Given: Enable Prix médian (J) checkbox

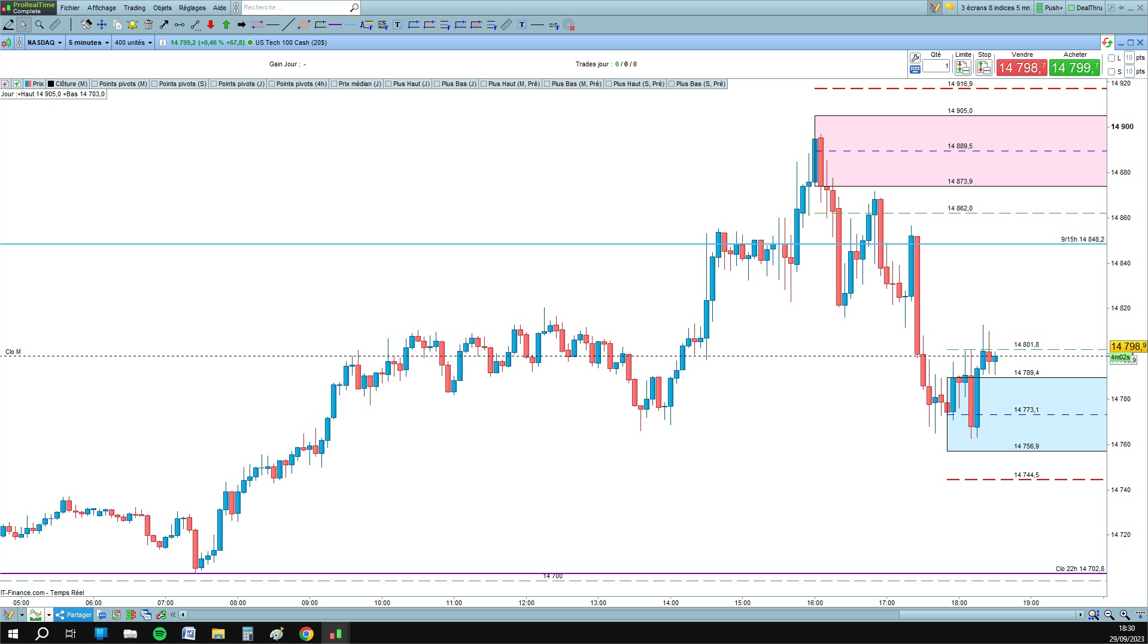Looking at the screenshot, I should click(334, 84).
